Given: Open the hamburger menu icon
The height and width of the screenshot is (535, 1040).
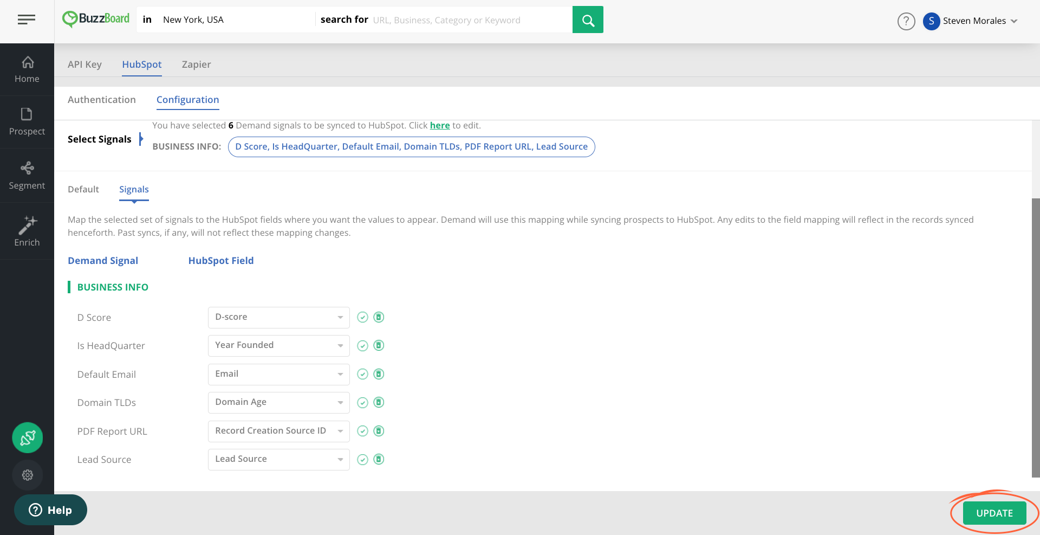Looking at the screenshot, I should pos(26,20).
